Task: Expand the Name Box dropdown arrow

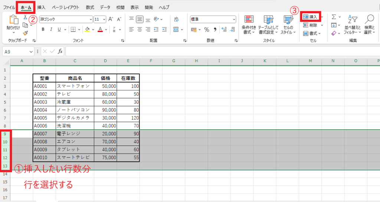Action: pos(31,52)
